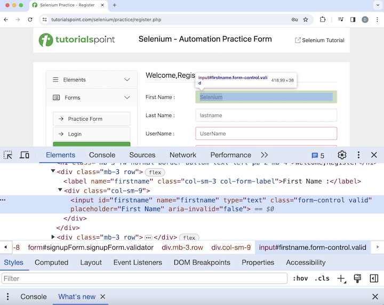
Task: Toggle the device toolbar icon
Action: (x=25, y=155)
